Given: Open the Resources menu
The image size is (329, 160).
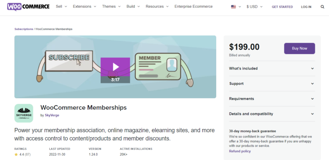Looking at the screenshot, I should point(157,7).
